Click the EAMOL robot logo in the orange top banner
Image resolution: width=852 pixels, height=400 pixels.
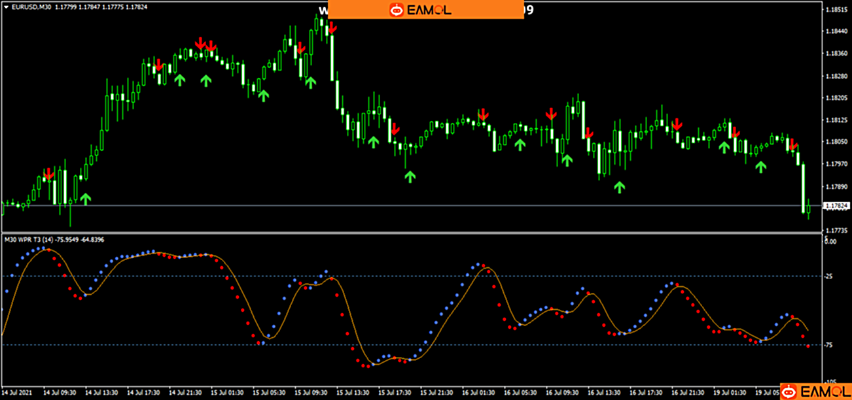[396, 10]
